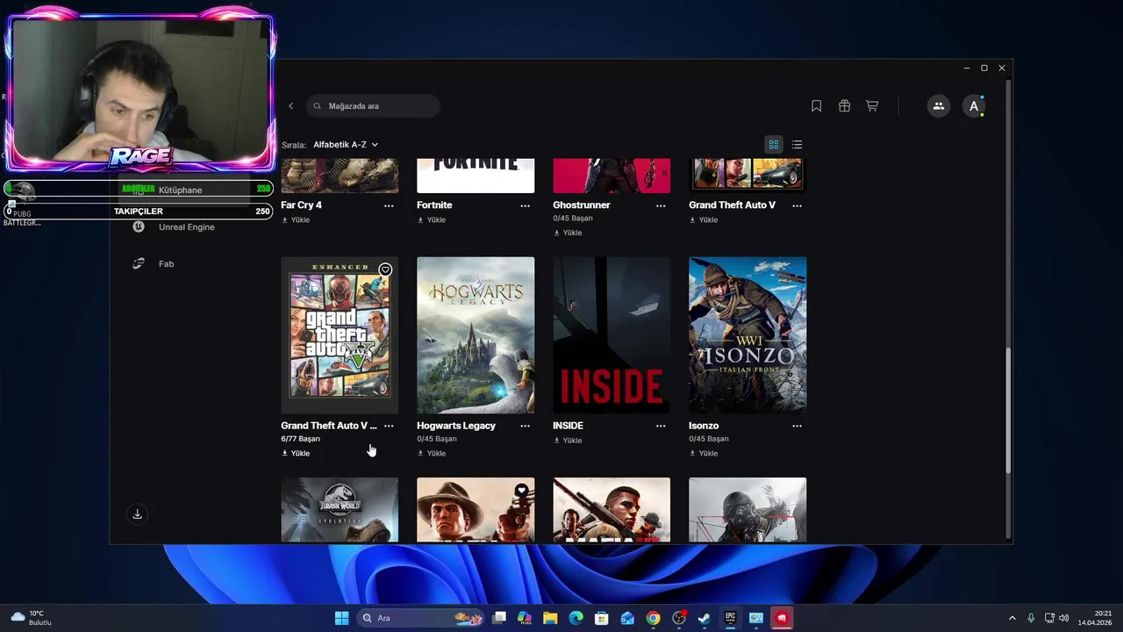Image resolution: width=1123 pixels, height=632 pixels.
Task: Click the library vertical scrollbar
Action: [1008, 411]
